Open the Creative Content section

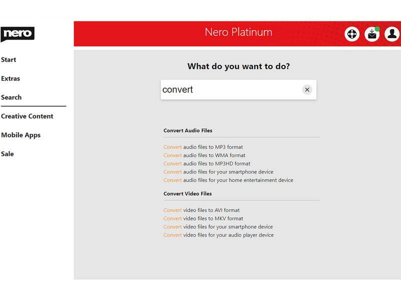pos(28,116)
